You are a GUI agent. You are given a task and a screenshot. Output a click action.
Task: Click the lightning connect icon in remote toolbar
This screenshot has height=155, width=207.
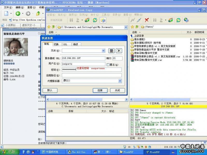(132, 20)
